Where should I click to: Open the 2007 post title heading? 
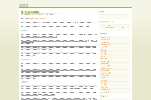coord(30,12)
